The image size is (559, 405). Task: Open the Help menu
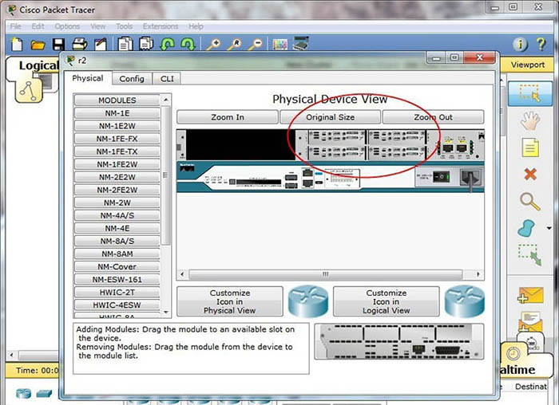pyautogui.click(x=196, y=26)
